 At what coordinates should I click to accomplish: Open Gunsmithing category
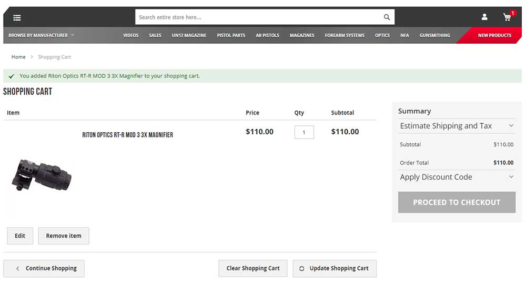(x=435, y=35)
